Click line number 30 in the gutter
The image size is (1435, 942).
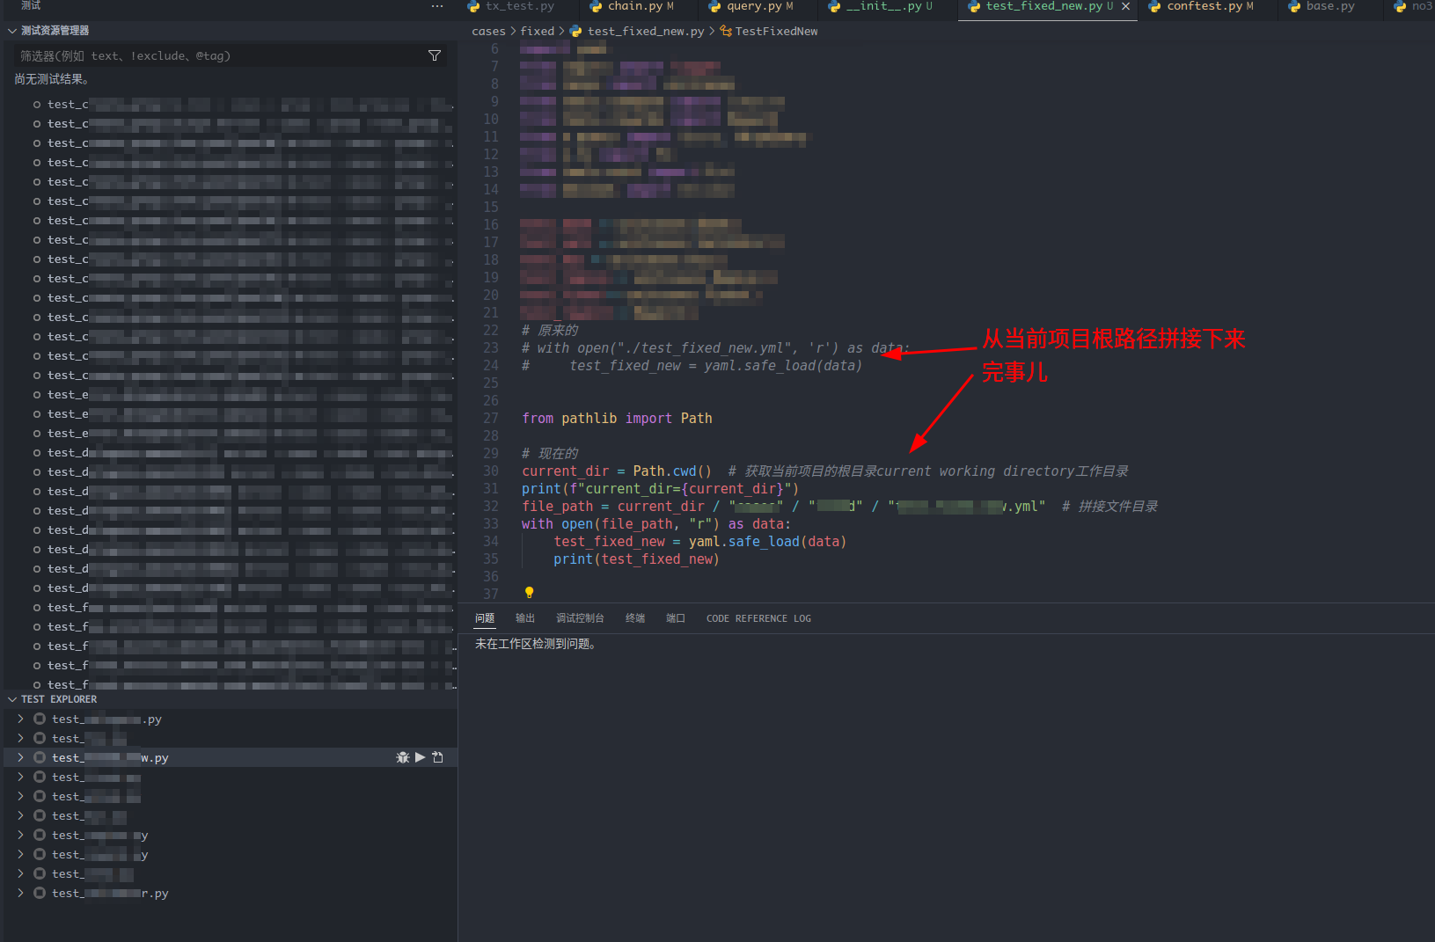[x=491, y=471]
